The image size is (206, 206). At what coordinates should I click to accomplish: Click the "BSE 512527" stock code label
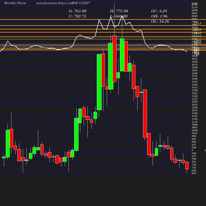tap(81, 3)
